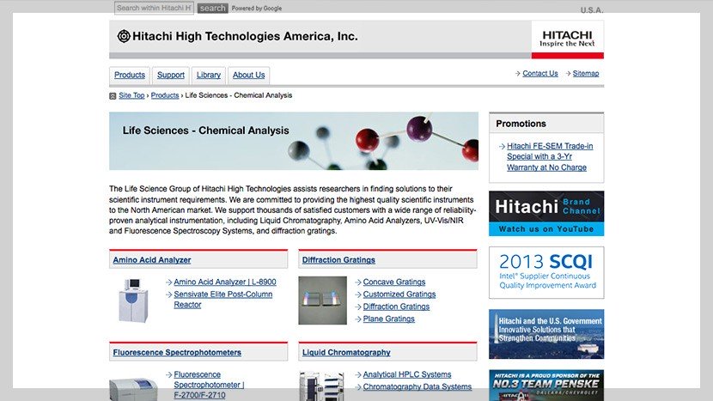Open the Liquid Chromatography heading link
Screen dimensions: 713x401
click(346, 352)
